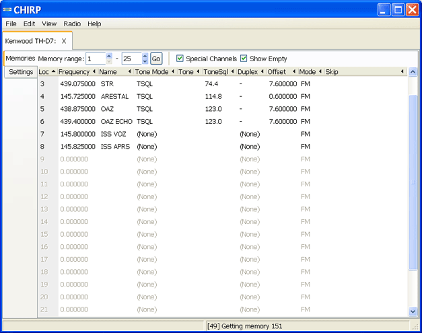Screen dimensions: 422x333
Task: Open the Edit menu
Action: 29,24
